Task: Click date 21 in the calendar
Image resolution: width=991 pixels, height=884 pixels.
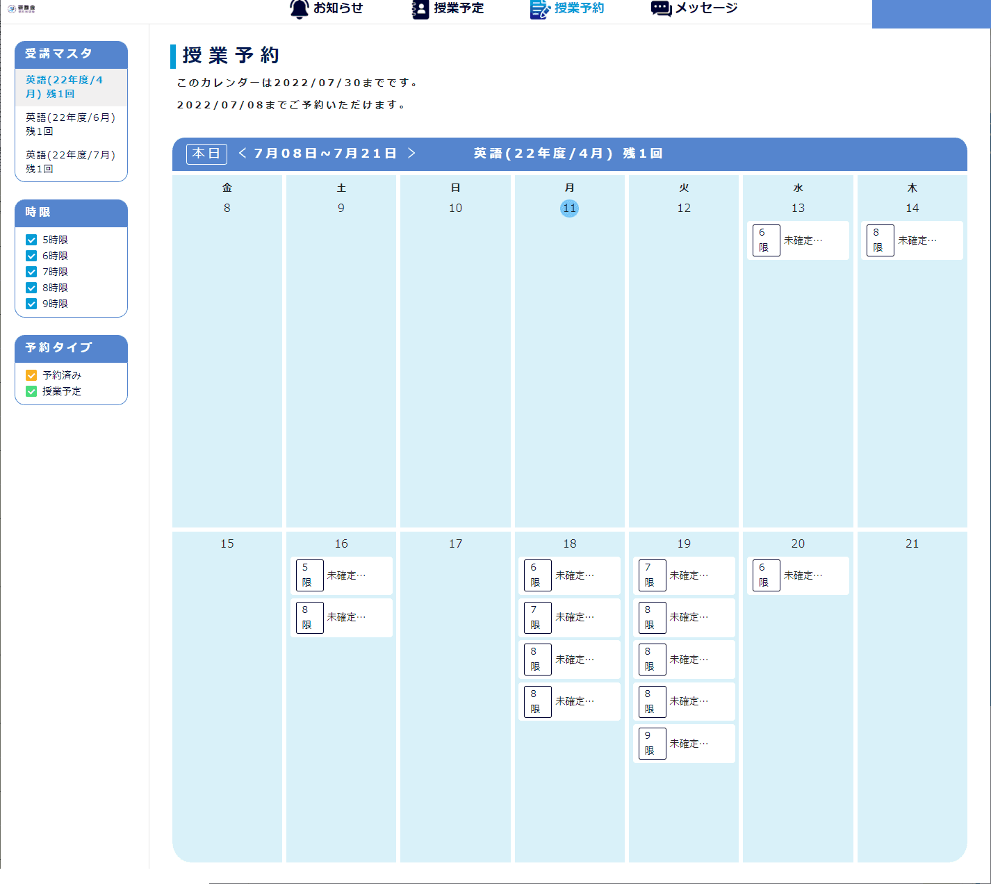Action: pos(912,543)
